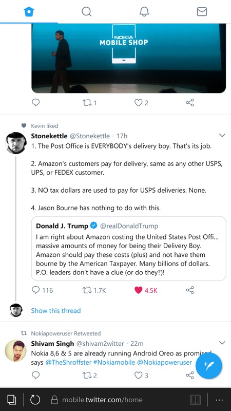Viewport: 231px width, 411px height.
Task: Expand options chevron on Shivam Singh tweet
Action: tap(222, 343)
